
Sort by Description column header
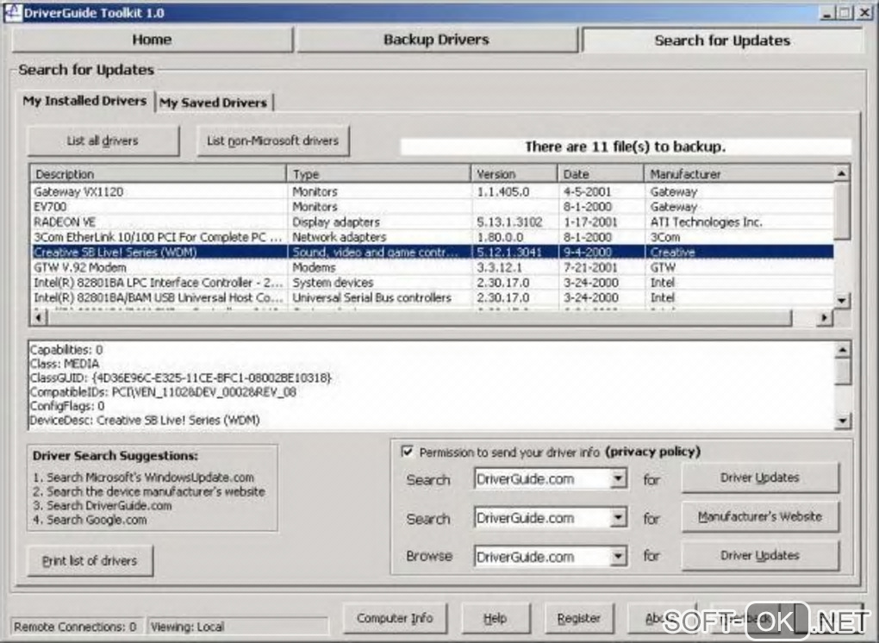(x=158, y=174)
